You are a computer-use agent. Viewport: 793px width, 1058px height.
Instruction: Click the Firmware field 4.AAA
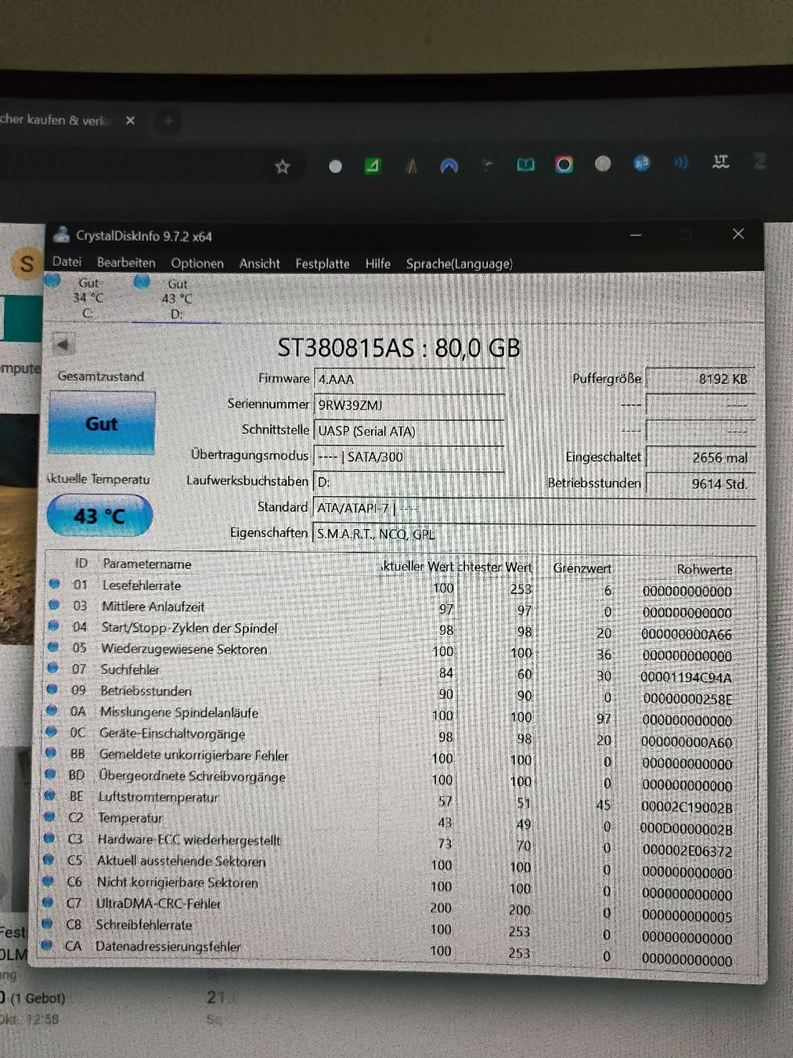pos(409,379)
